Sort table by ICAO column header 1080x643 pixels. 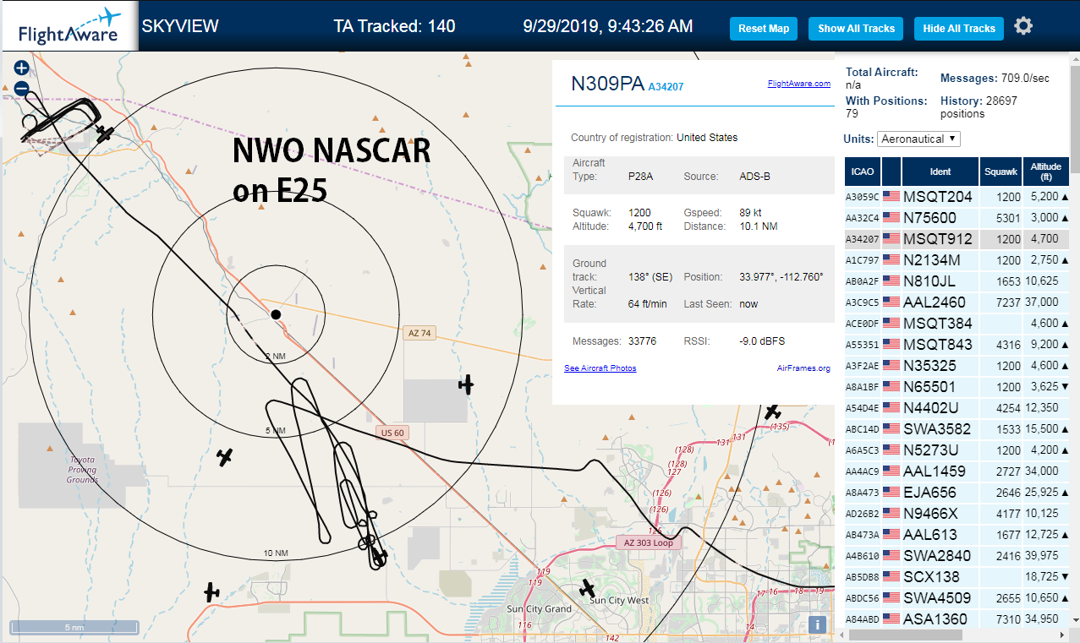(x=863, y=172)
